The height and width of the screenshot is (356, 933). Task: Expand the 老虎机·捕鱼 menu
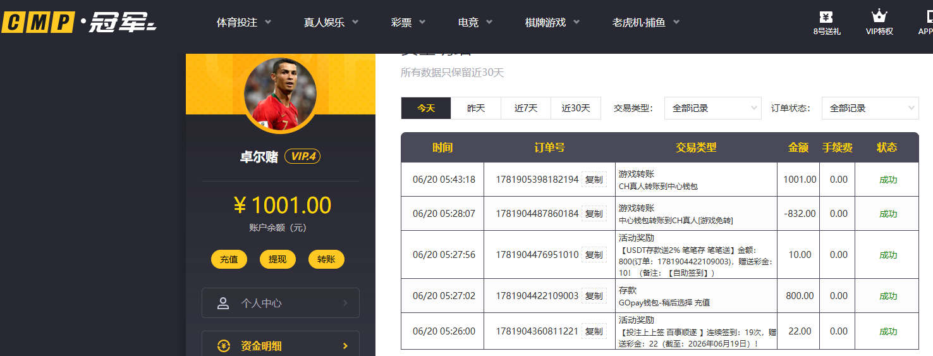(x=646, y=22)
